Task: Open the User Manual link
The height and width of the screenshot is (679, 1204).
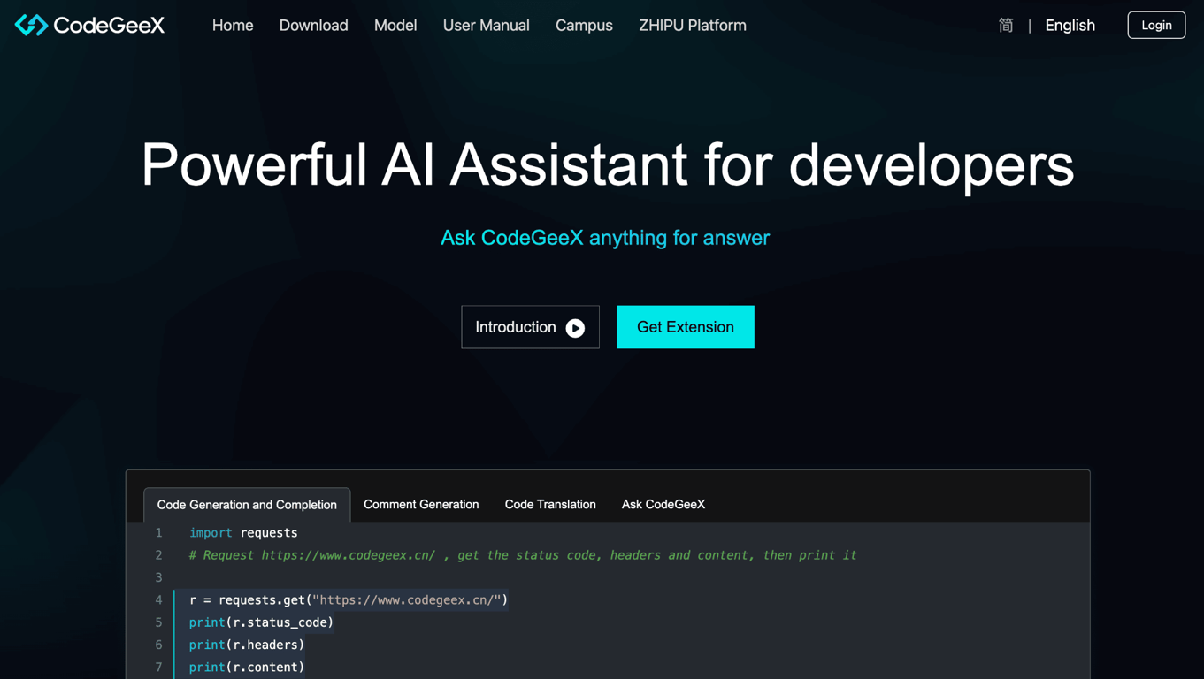Action: [486, 26]
